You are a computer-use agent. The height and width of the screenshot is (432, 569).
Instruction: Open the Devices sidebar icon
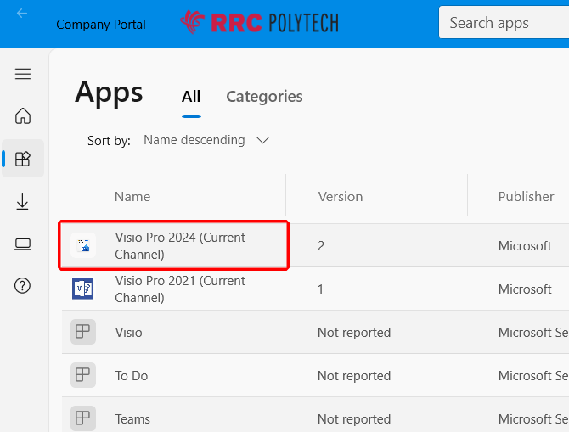(23, 244)
